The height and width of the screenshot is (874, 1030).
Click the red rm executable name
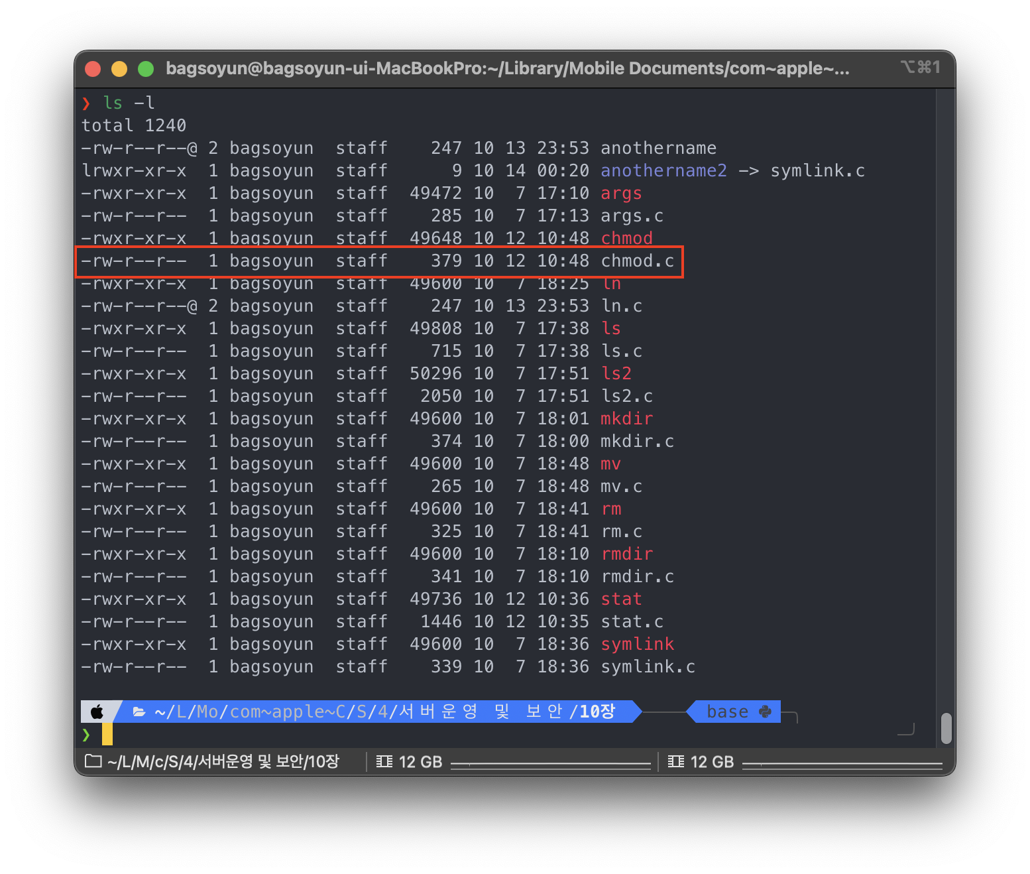pyautogui.click(x=611, y=509)
